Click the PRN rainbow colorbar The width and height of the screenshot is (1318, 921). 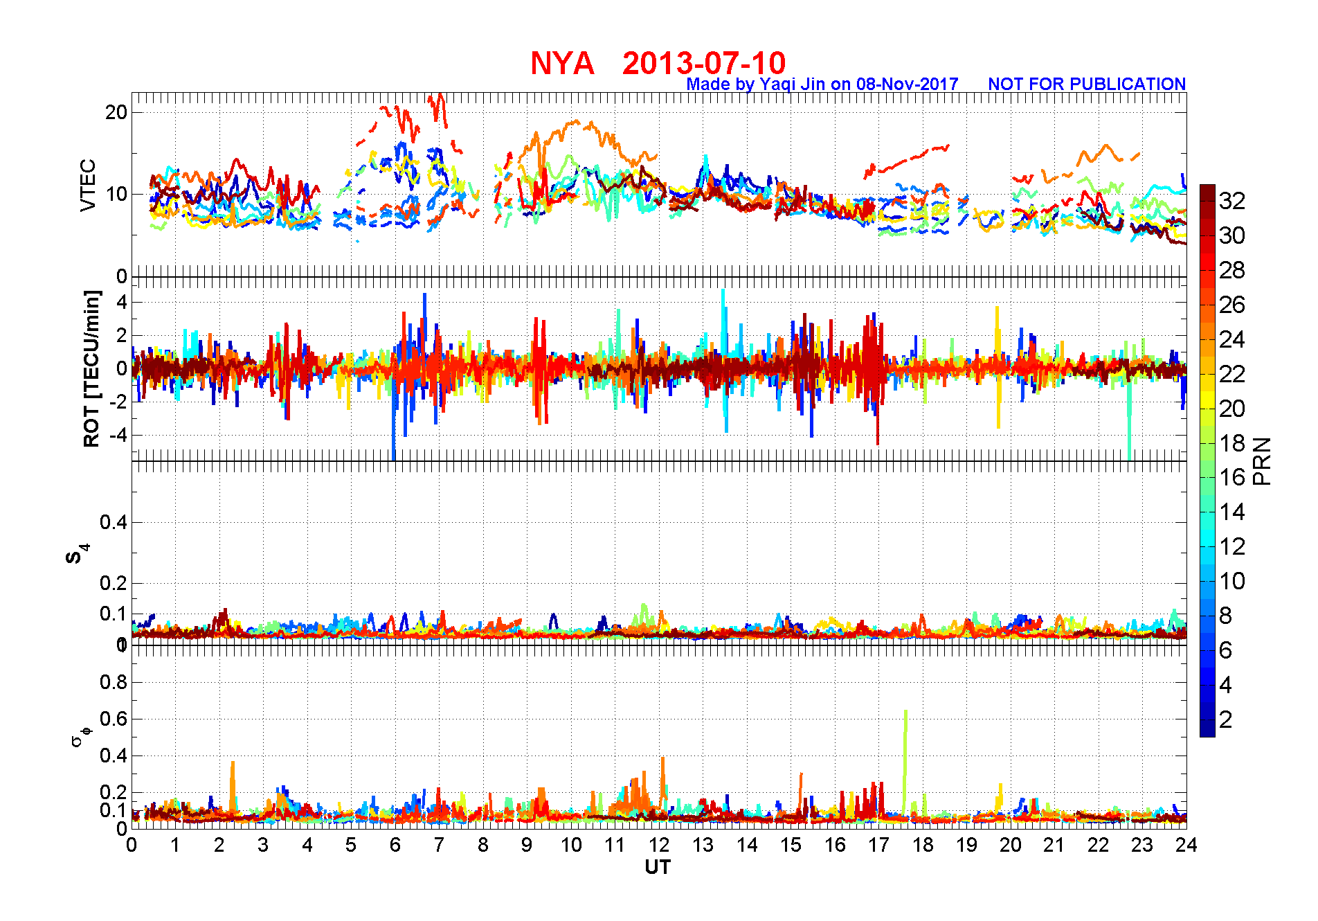click(1207, 460)
